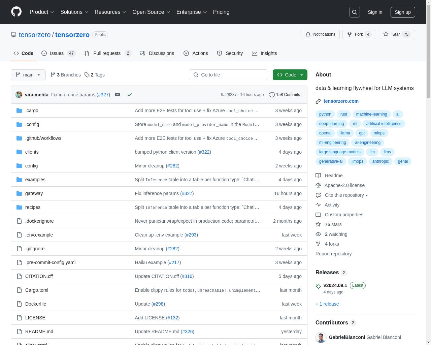Image resolution: width=431 pixels, height=345 pixels.
Task: Expand Cite this repository dropdown
Action: (346, 195)
